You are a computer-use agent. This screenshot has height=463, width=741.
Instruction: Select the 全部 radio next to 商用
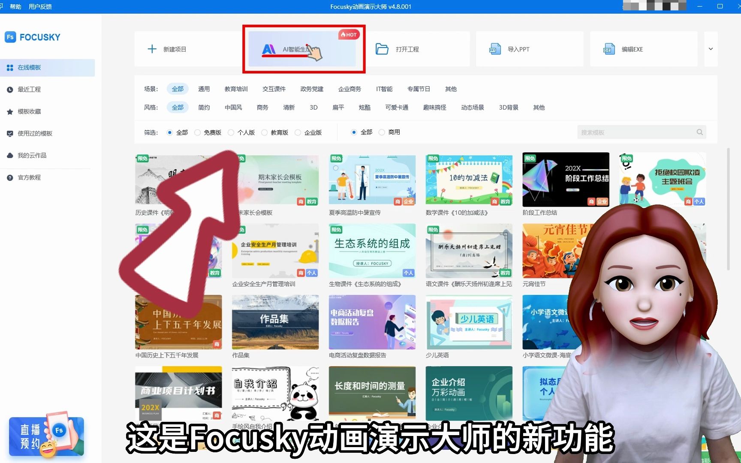click(x=354, y=132)
